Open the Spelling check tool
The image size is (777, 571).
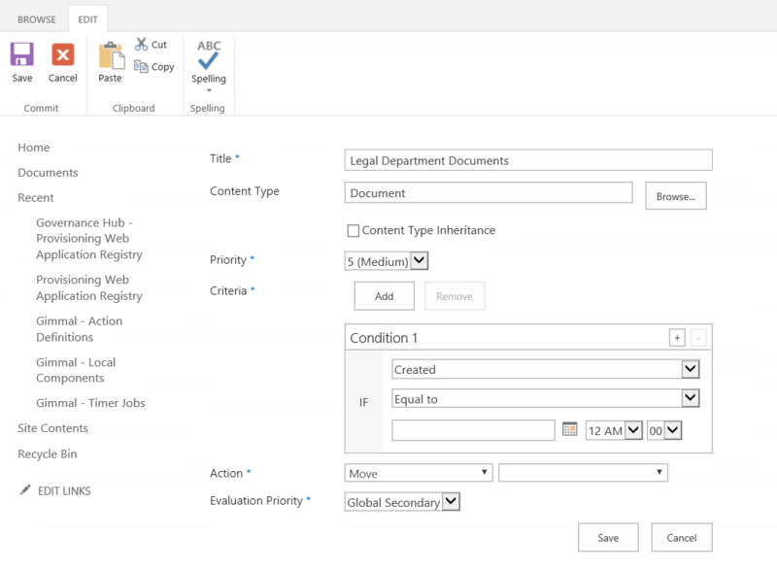point(208,56)
